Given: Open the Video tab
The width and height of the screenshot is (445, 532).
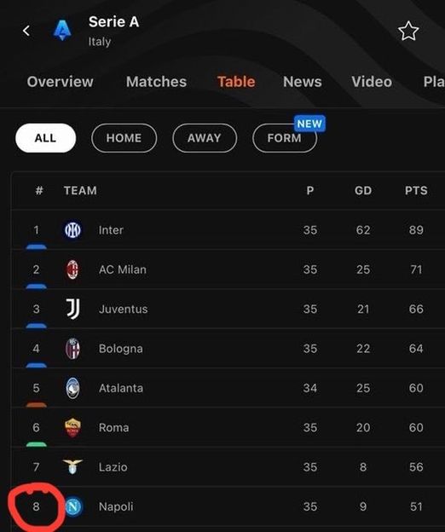Looking at the screenshot, I should [372, 82].
